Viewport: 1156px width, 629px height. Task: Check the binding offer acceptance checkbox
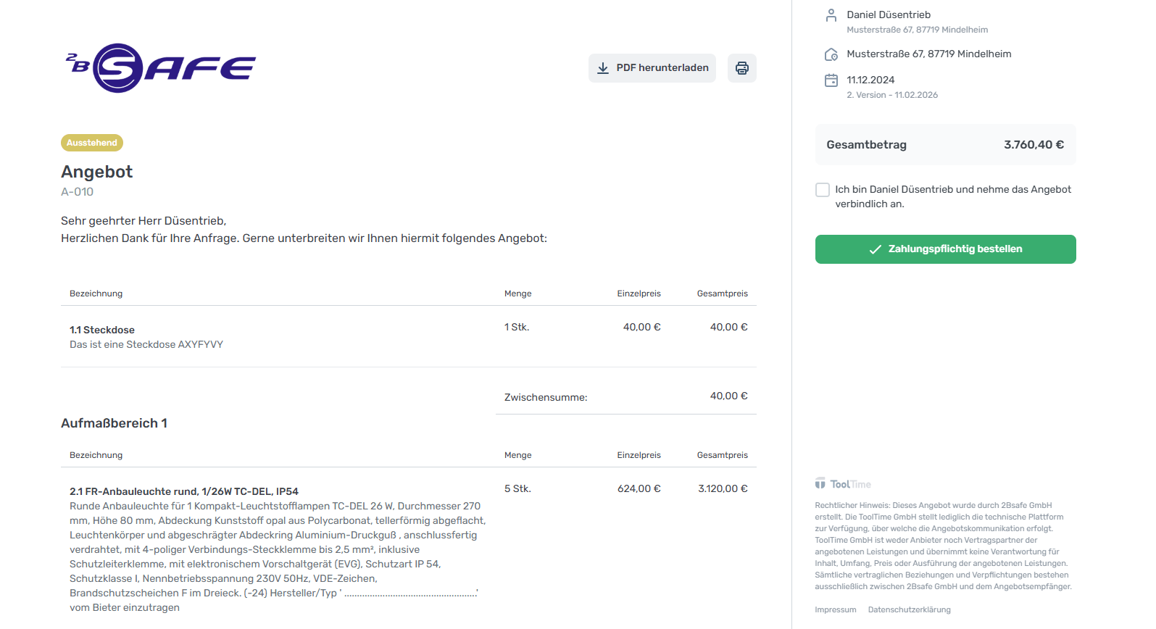pos(823,190)
